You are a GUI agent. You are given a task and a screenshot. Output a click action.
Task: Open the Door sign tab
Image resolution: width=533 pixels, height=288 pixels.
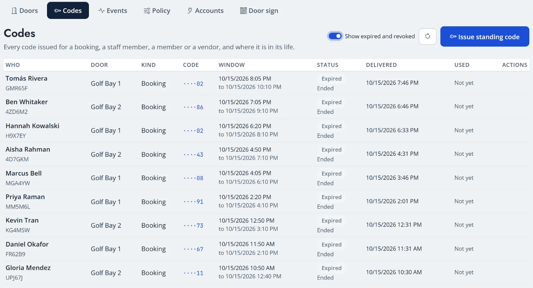259,11
